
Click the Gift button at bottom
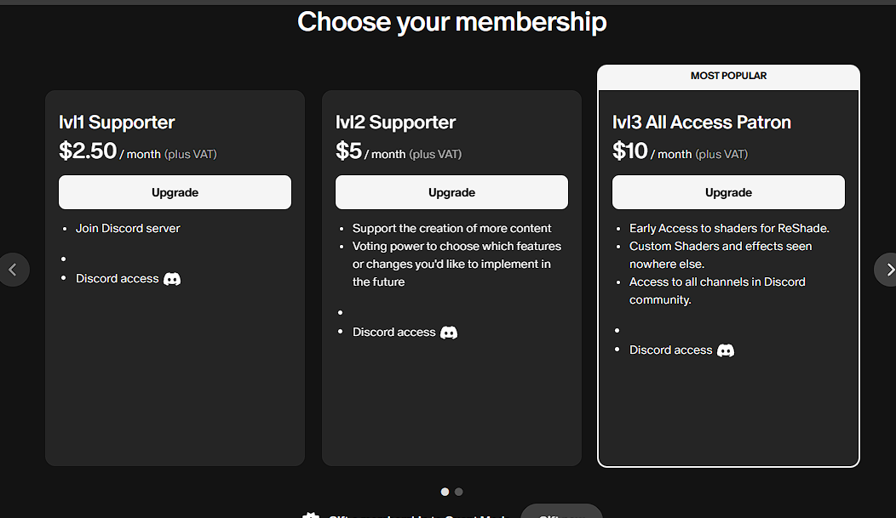(x=561, y=514)
